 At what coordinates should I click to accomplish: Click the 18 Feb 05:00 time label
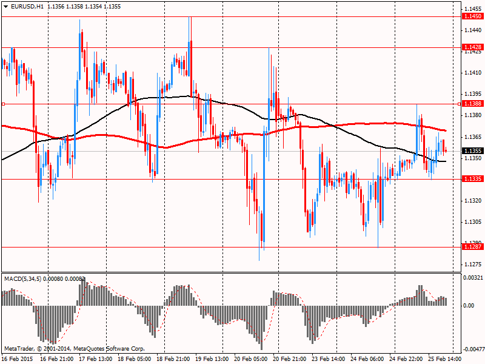coord(135,359)
